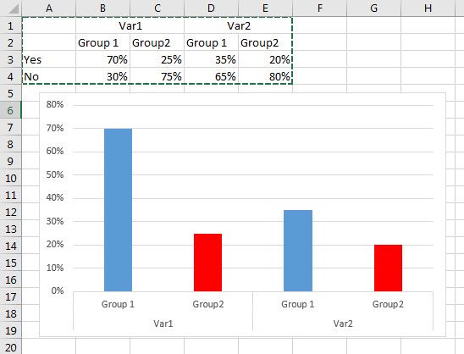The image size is (464, 354).
Task: Select column F header
Action: pyautogui.click(x=319, y=8)
